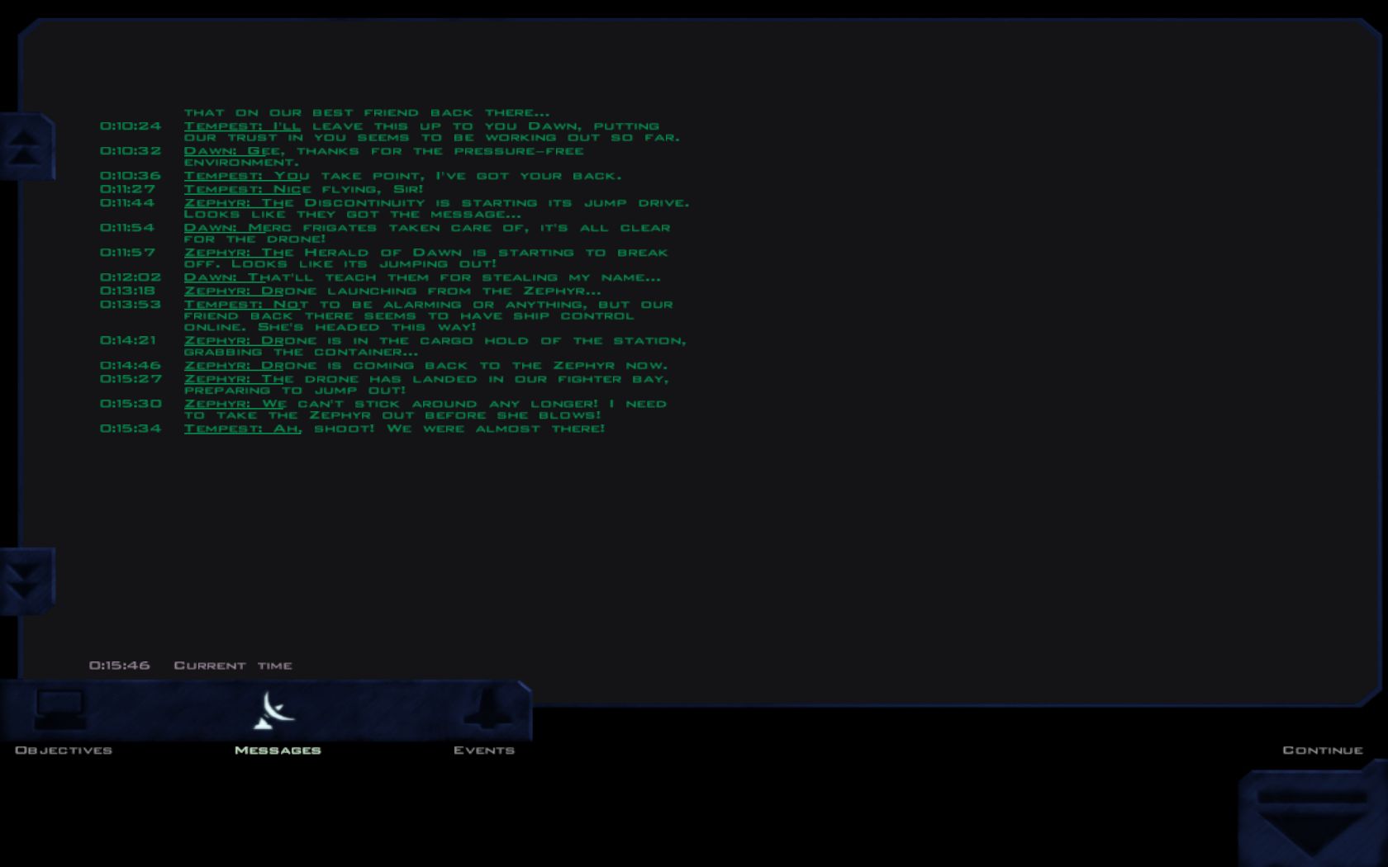
Task: Click the 'that on our best friend' line
Action: coord(367,113)
